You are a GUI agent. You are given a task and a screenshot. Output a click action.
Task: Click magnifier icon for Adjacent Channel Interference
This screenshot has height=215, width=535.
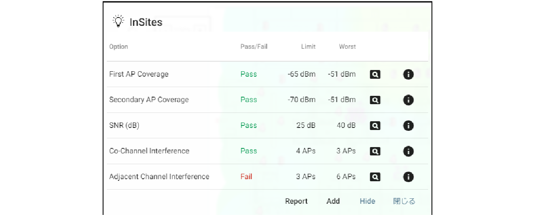point(375,177)
